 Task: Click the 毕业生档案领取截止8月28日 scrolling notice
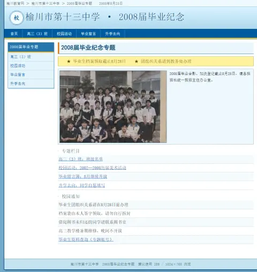[99, 62]
